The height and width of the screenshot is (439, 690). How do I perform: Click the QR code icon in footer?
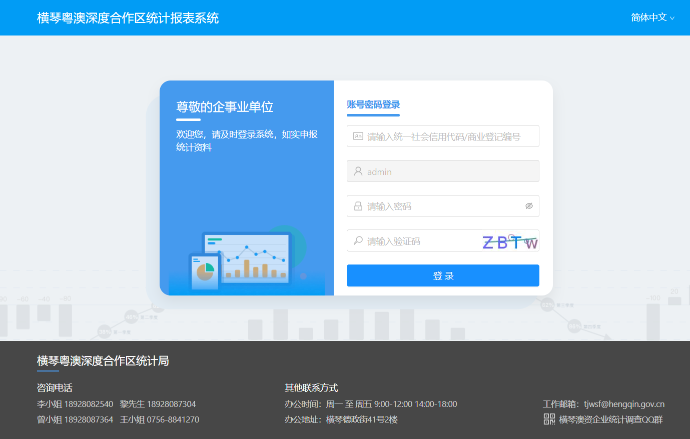pos(549,419)
